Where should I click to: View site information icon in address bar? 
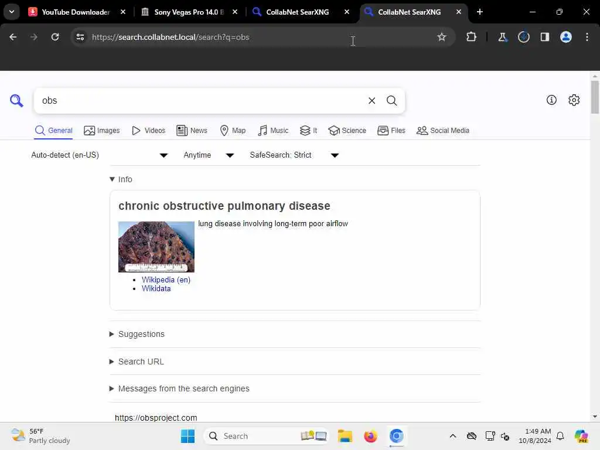tap(80, 37)
